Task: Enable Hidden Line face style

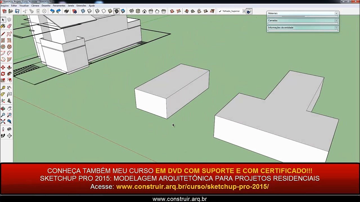Action: coord(103,11)
